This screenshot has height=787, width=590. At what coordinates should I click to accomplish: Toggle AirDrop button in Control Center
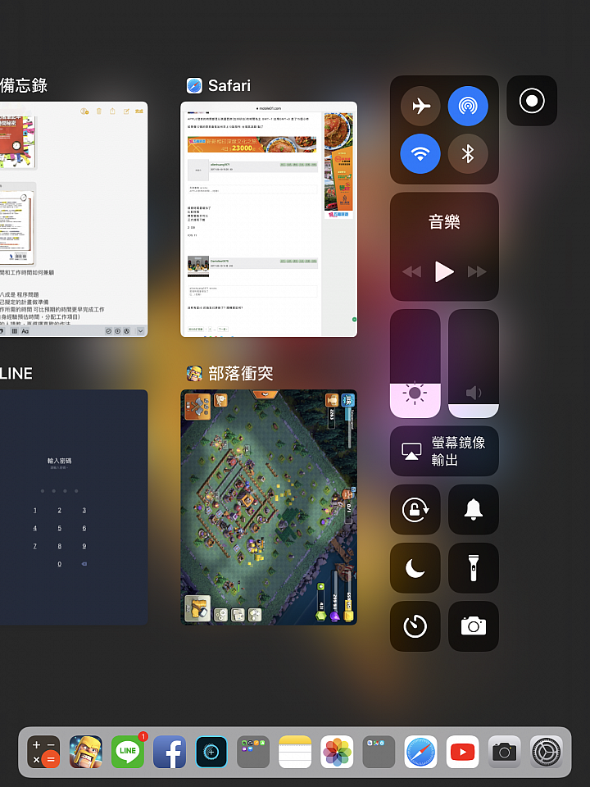point(468,106)
